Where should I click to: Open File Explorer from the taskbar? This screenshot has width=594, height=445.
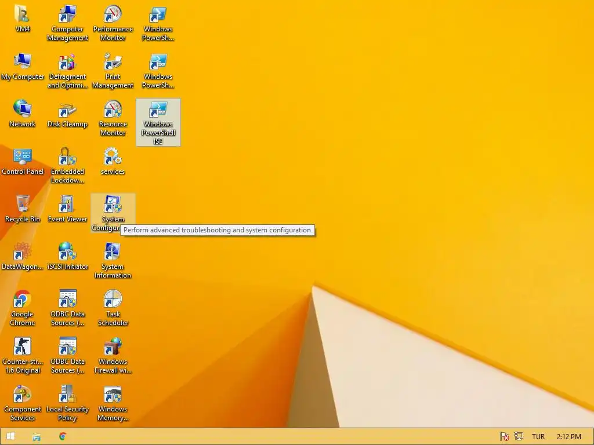37,437
